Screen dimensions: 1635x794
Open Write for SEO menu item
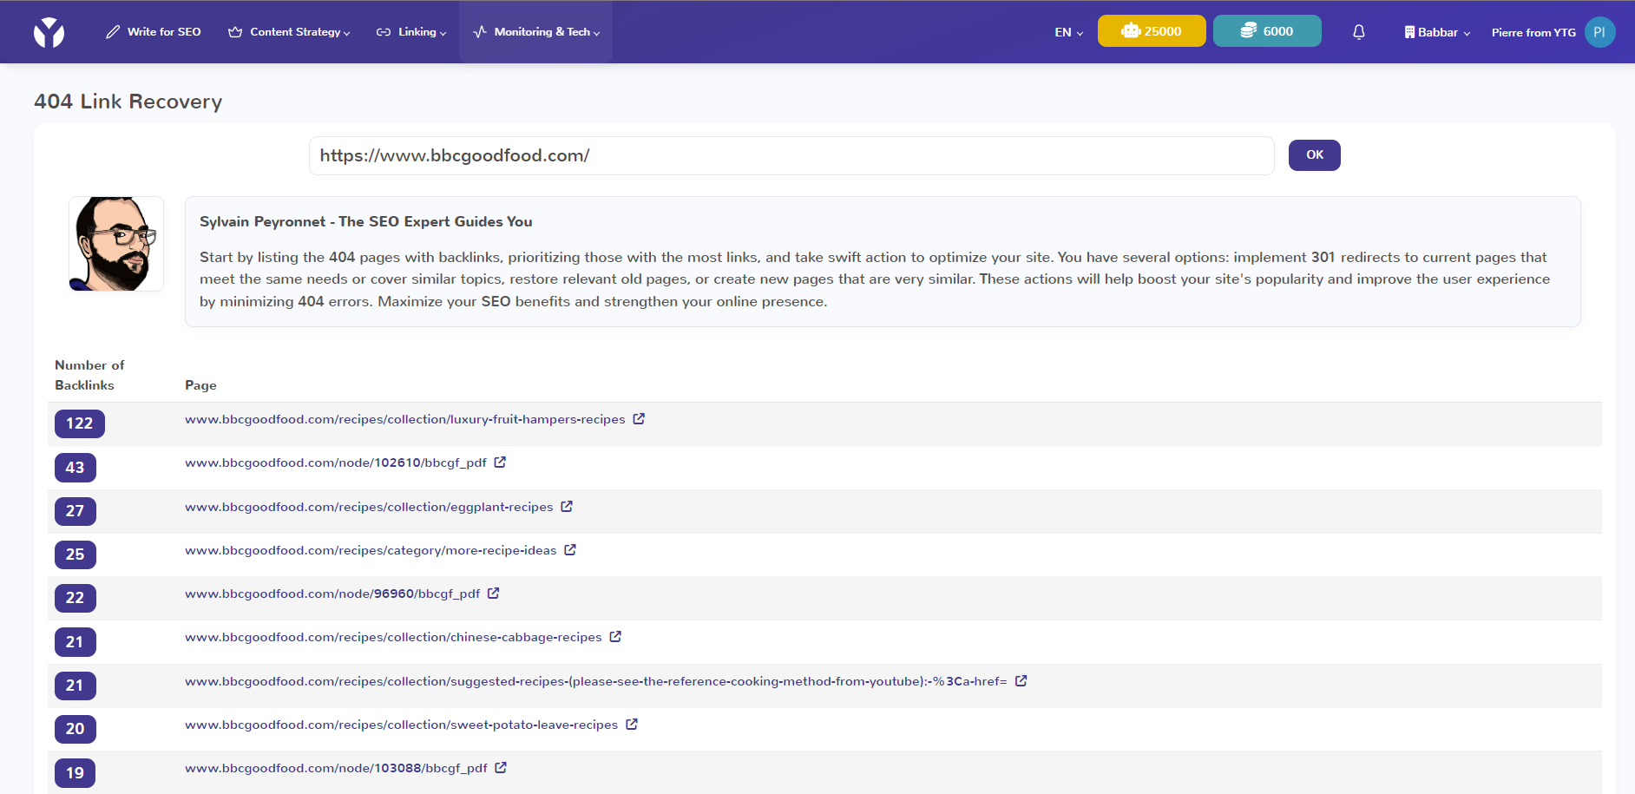coord(154,32)
